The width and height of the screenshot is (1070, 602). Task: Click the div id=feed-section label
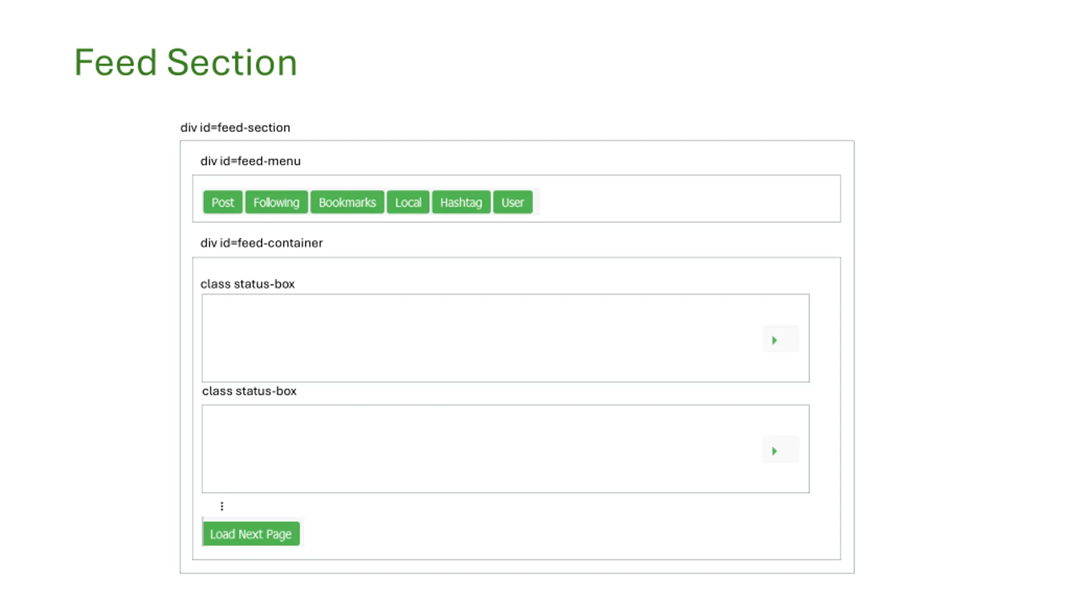pos(235,128)
